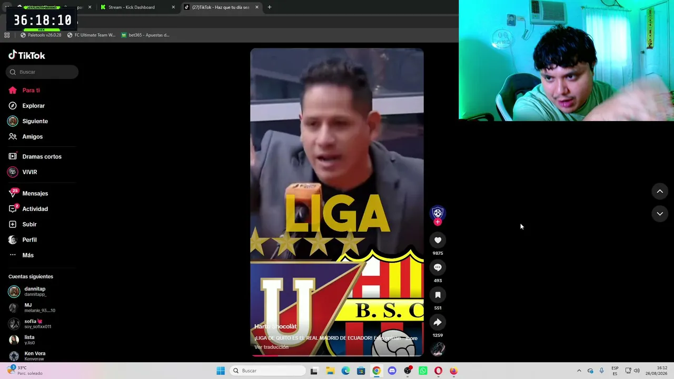Close the TikTok browser tab
The height and width of the screenshot is (379, 674).
click(257, 7)
